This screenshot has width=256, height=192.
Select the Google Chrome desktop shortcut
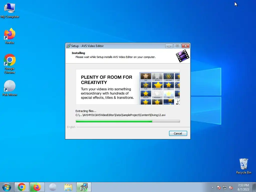10,64
